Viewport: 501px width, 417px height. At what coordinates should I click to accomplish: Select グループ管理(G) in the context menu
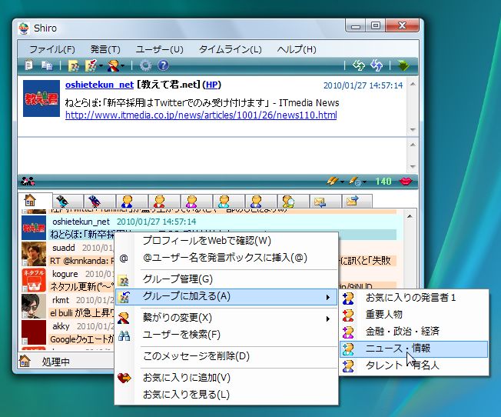point(226,279)
